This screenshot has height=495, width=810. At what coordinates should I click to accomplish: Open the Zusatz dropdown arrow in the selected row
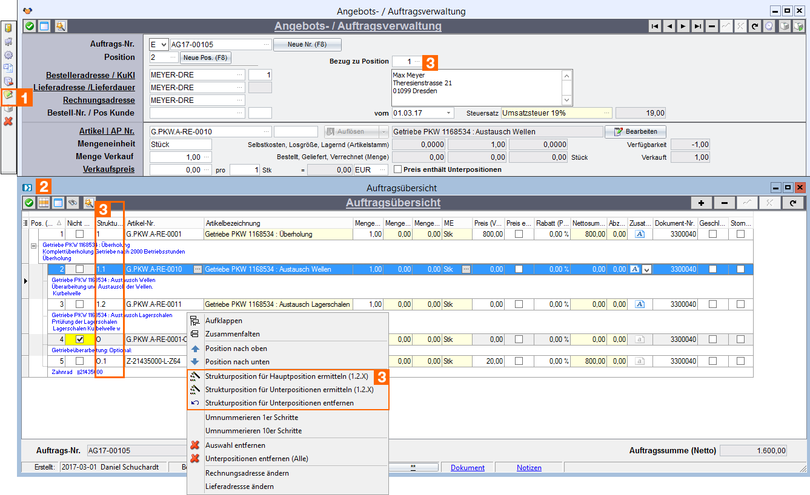[646, 270]
